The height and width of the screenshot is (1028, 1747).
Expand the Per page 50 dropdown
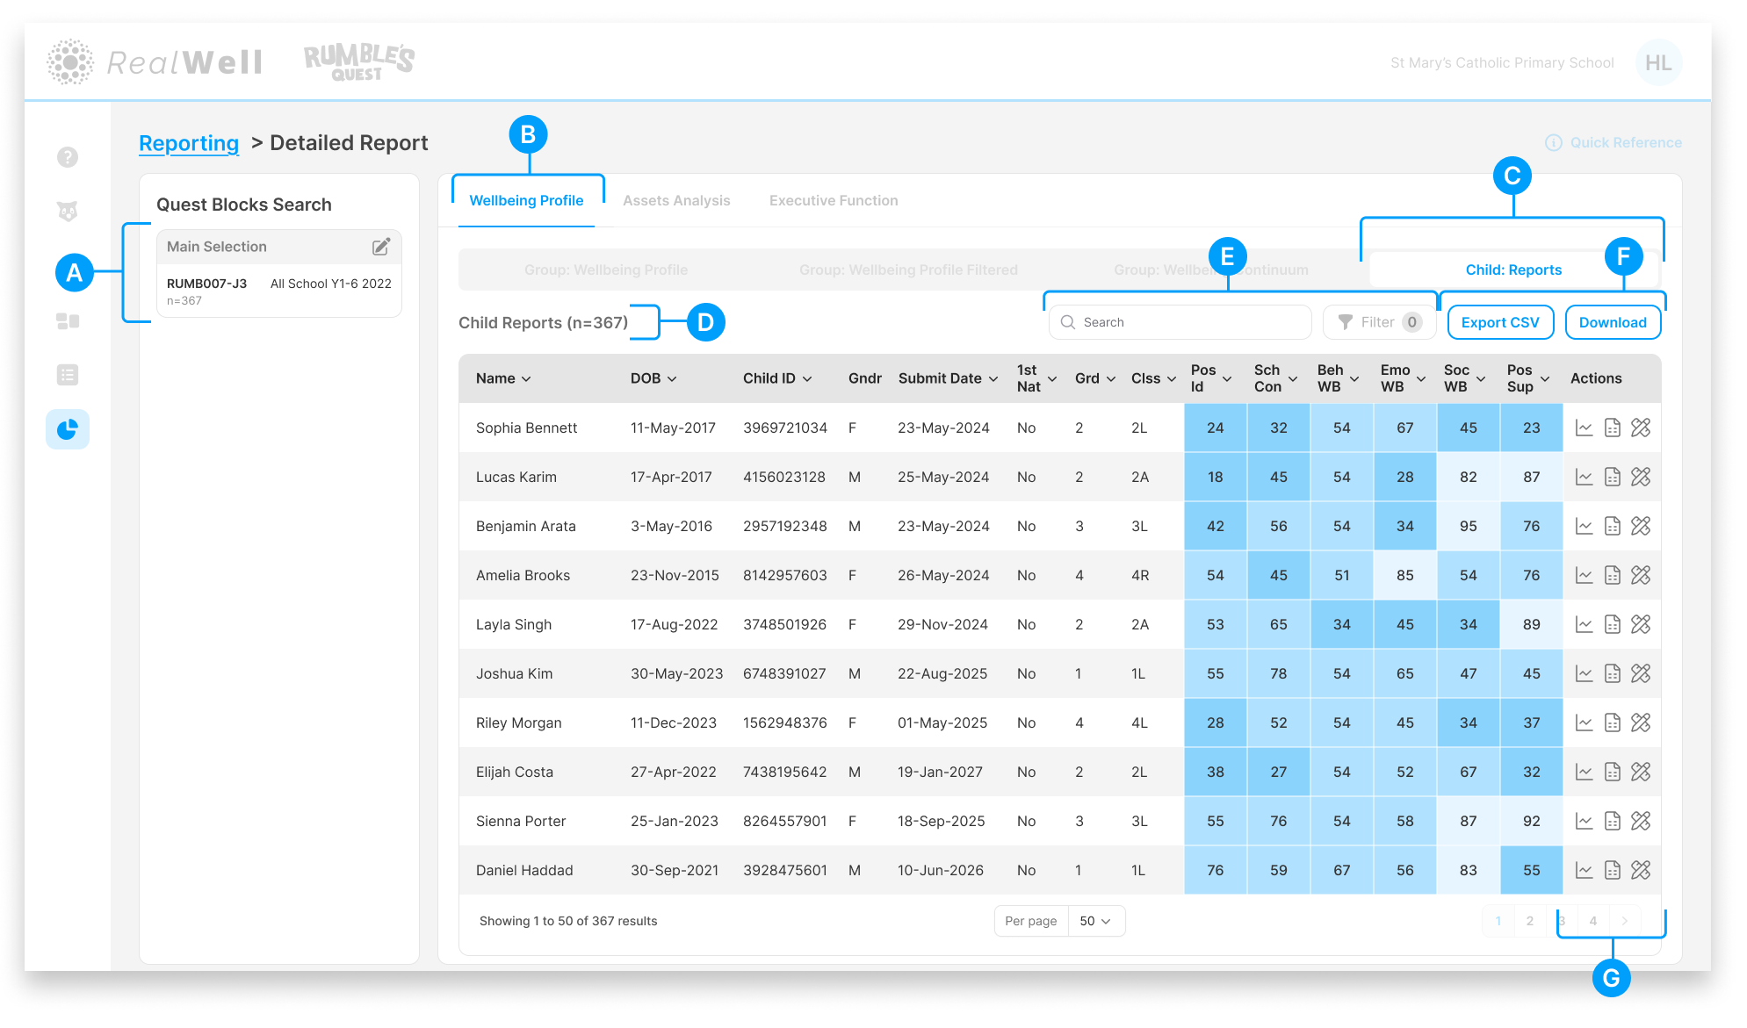(1095, 921)
